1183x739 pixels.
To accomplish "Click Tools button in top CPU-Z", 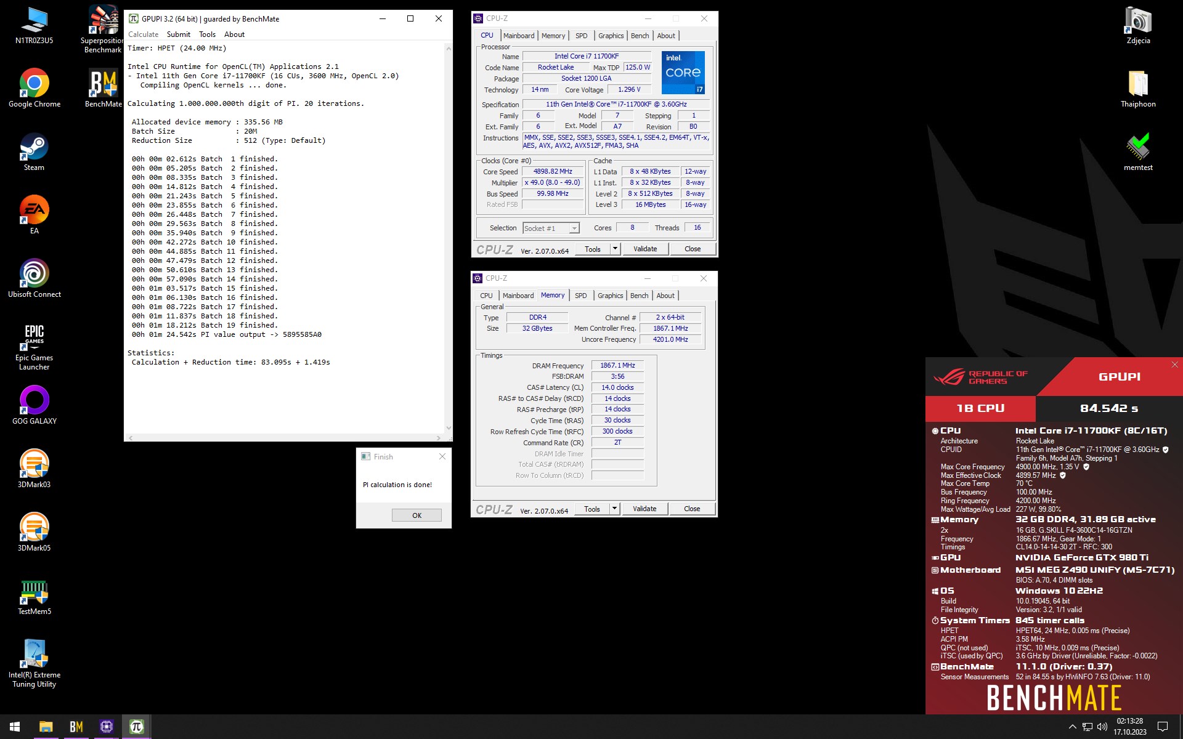I will pos(592,249).
